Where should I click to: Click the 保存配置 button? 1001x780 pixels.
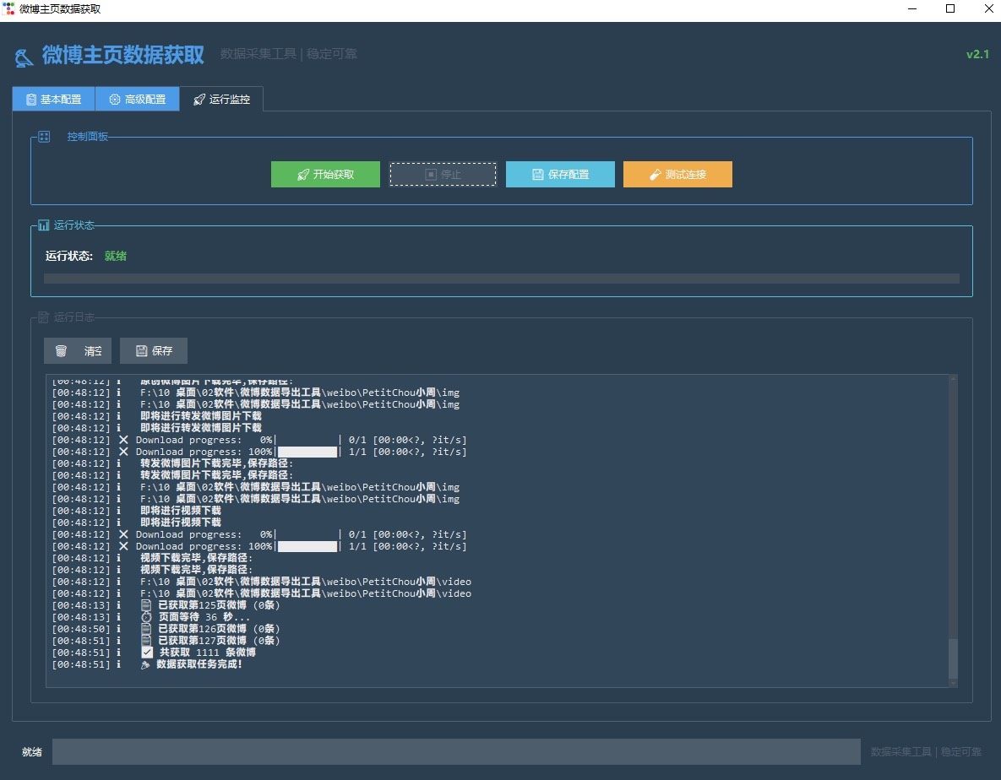tap(561, 174)
